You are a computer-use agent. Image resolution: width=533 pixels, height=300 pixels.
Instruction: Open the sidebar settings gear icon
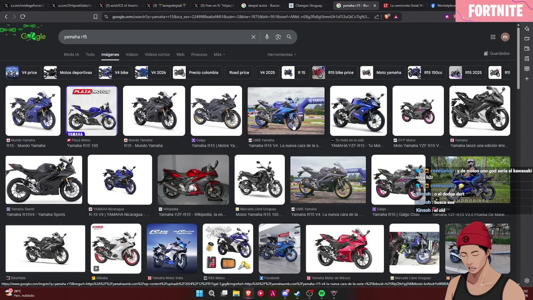tap(527, 281)
